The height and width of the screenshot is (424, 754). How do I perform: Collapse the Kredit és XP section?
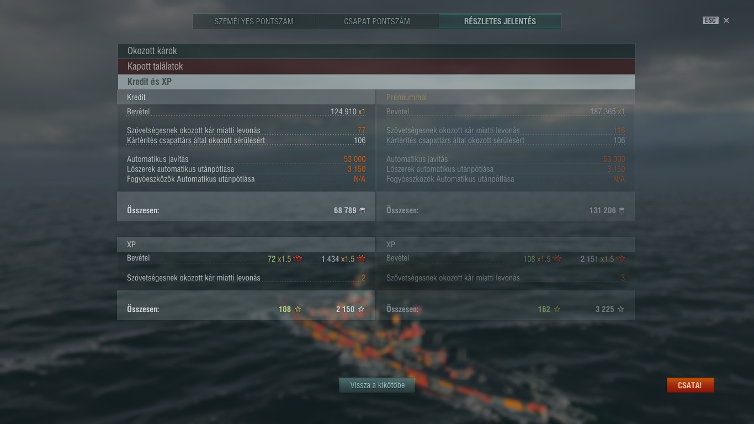pyautogui.click(x=376, y=82)
